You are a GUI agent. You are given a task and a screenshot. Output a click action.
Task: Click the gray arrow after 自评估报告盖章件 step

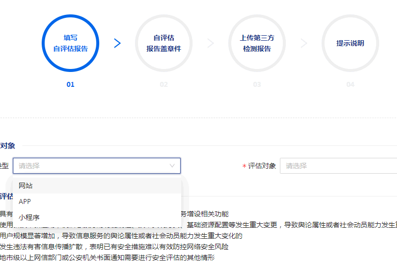click(210, 43)
